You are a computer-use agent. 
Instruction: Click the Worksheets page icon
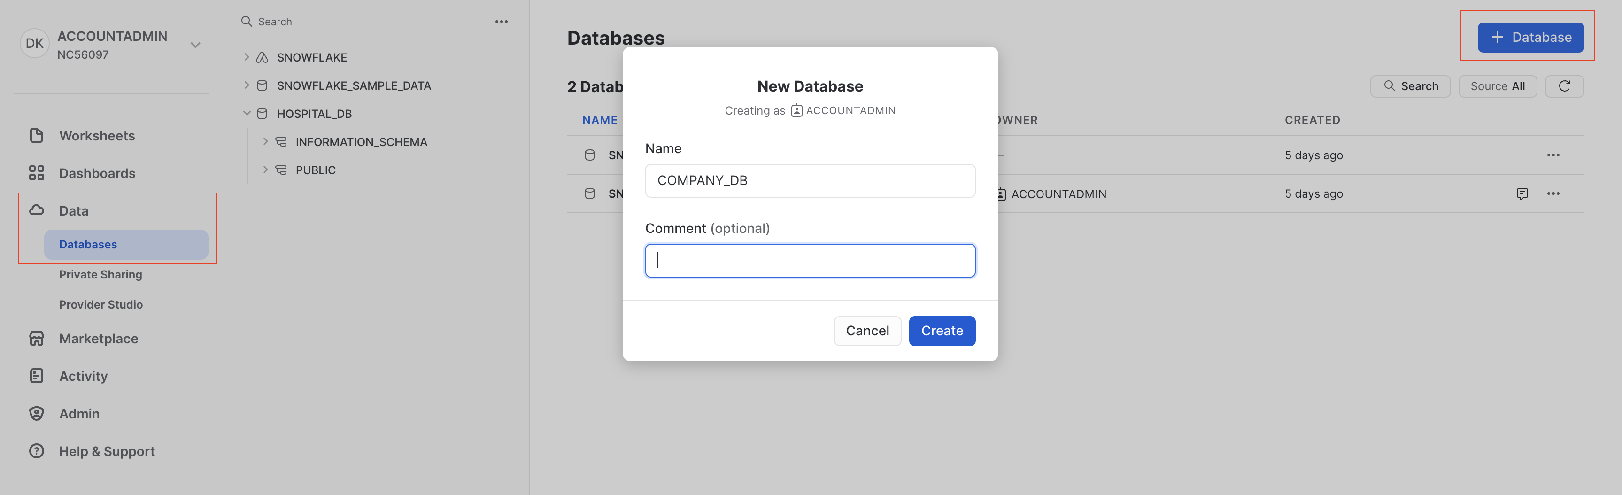[x=37, y=135]
